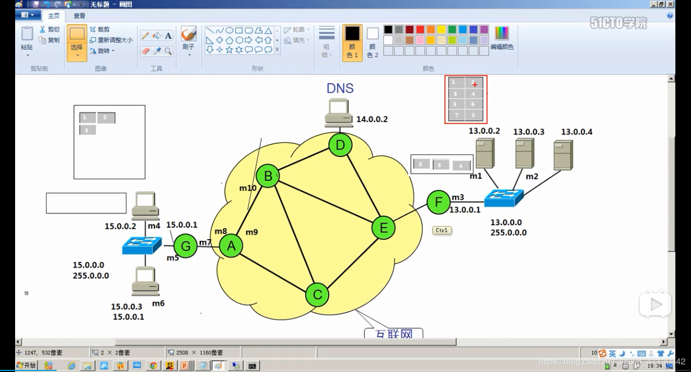Click the vertical scrollbar down arrow

672,335
